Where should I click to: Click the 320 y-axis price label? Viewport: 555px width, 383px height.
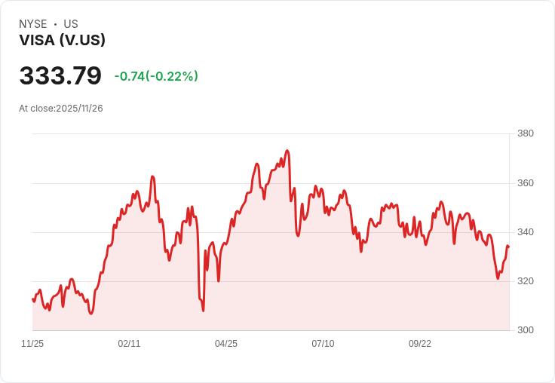[x=526, y=281]
